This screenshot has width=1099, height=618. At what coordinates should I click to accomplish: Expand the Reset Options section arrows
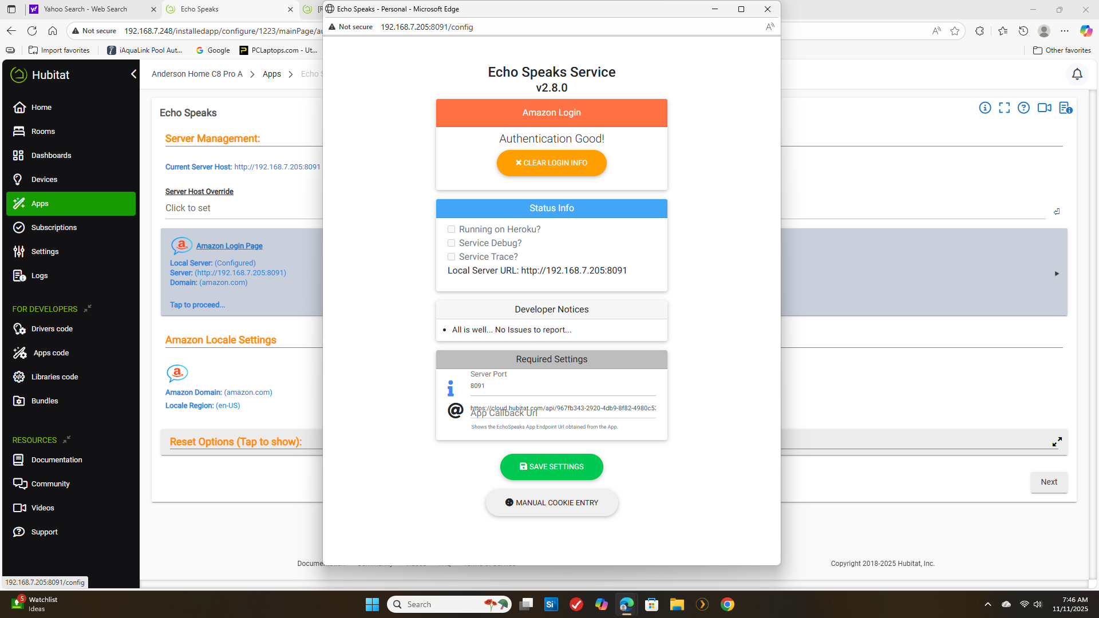pos(1057,442)
